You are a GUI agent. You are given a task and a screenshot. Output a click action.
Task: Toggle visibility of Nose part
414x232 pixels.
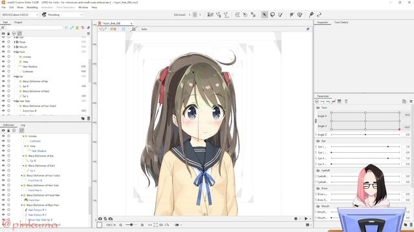(x=3, y=42)
